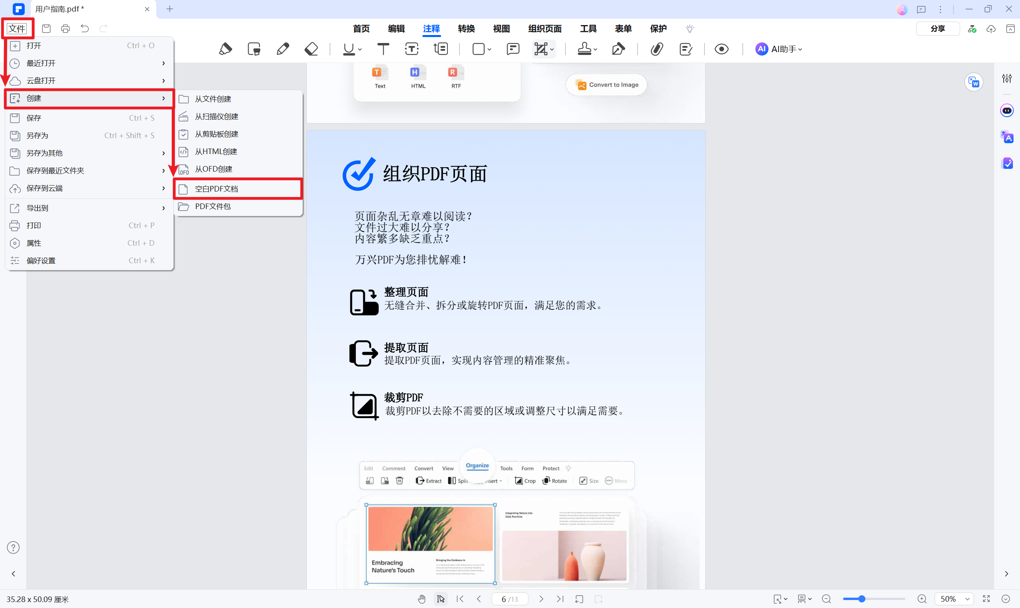This screenshot has height=608, width=1020.
Task: Select the hand pan tool in bottom bar
Action: pyautogui.click(x=422, y=598)
